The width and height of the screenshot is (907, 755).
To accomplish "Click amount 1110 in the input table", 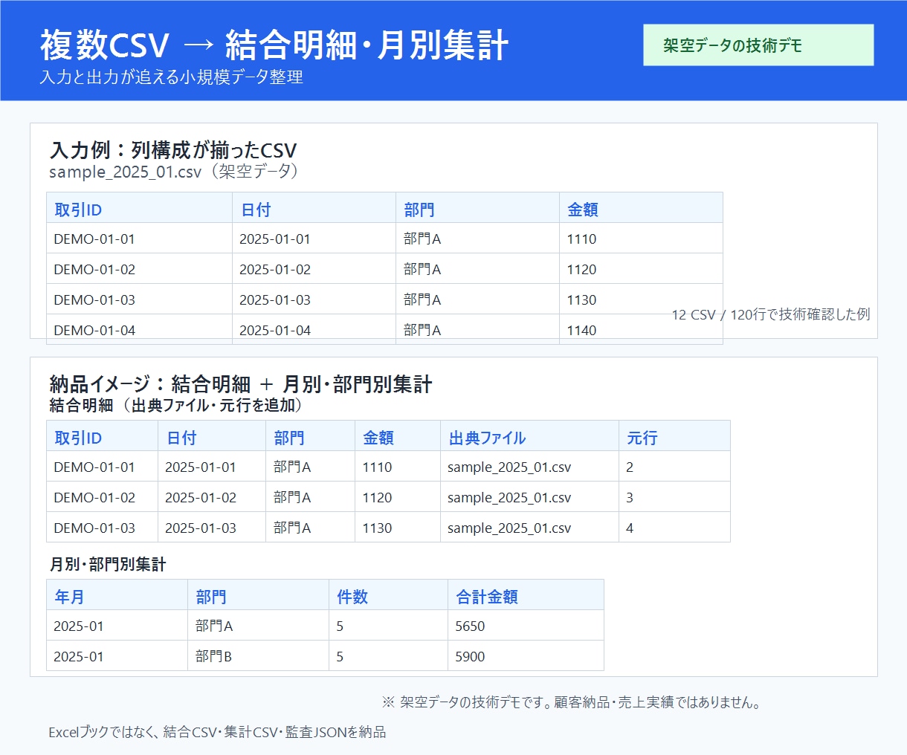I will click(581, 239).
